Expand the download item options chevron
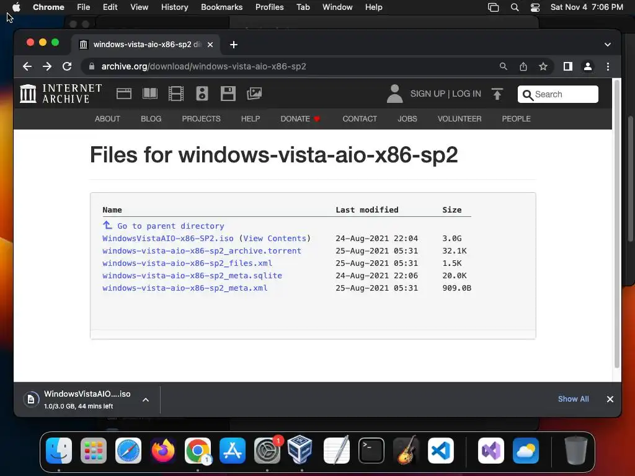The height and width of the screenshot is (476, 635). coord(146,400)
